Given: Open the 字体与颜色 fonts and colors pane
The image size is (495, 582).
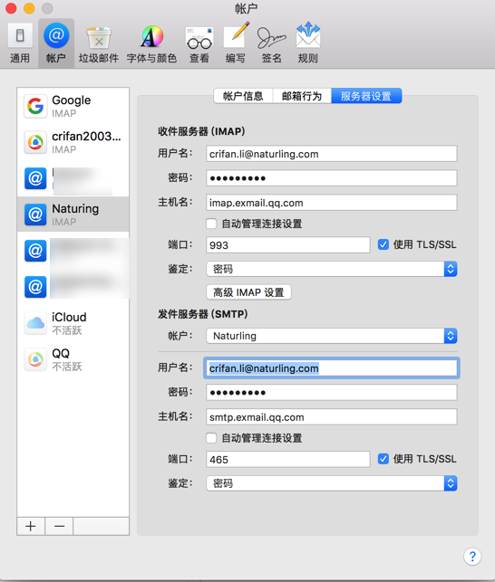Looking at the screenshot, I should coord(151,43).
